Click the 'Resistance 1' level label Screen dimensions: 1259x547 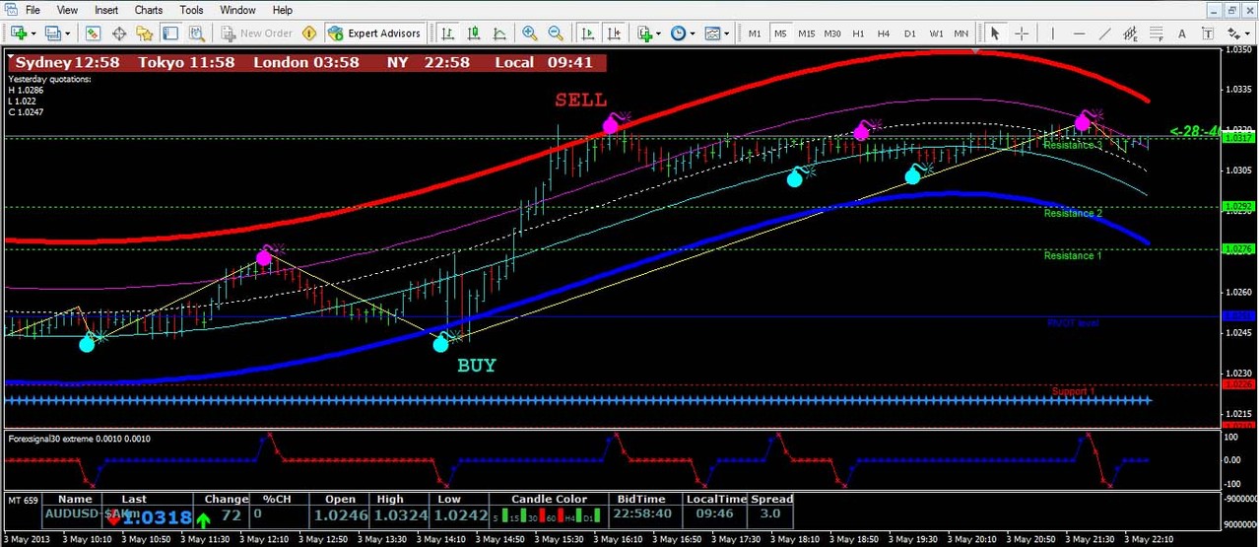[x=1073, y=255]
